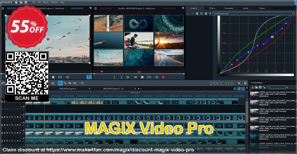This screenshot has width=297, height=154.
Task: Open the source monitor hamburger menu
Action: [95, 8]
